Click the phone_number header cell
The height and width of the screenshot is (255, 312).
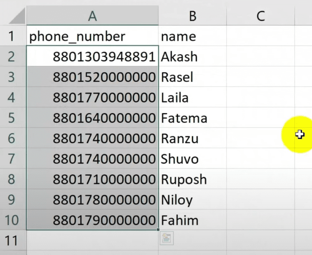point(92,36)
